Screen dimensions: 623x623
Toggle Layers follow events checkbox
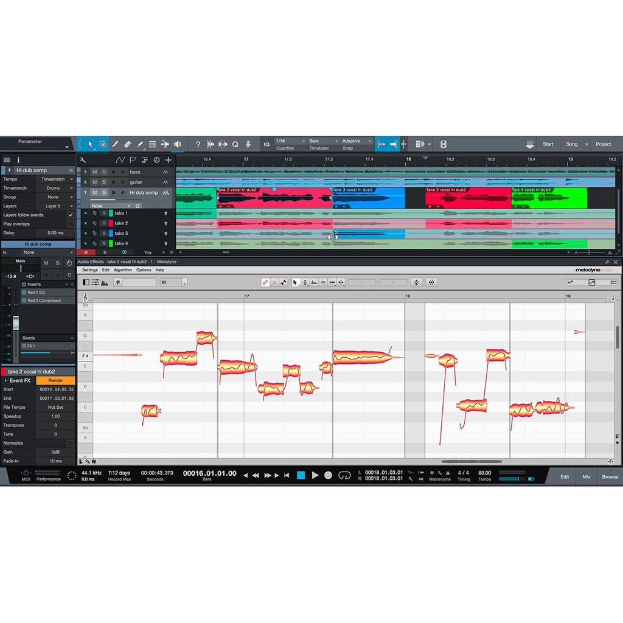[x=71, y=215]
